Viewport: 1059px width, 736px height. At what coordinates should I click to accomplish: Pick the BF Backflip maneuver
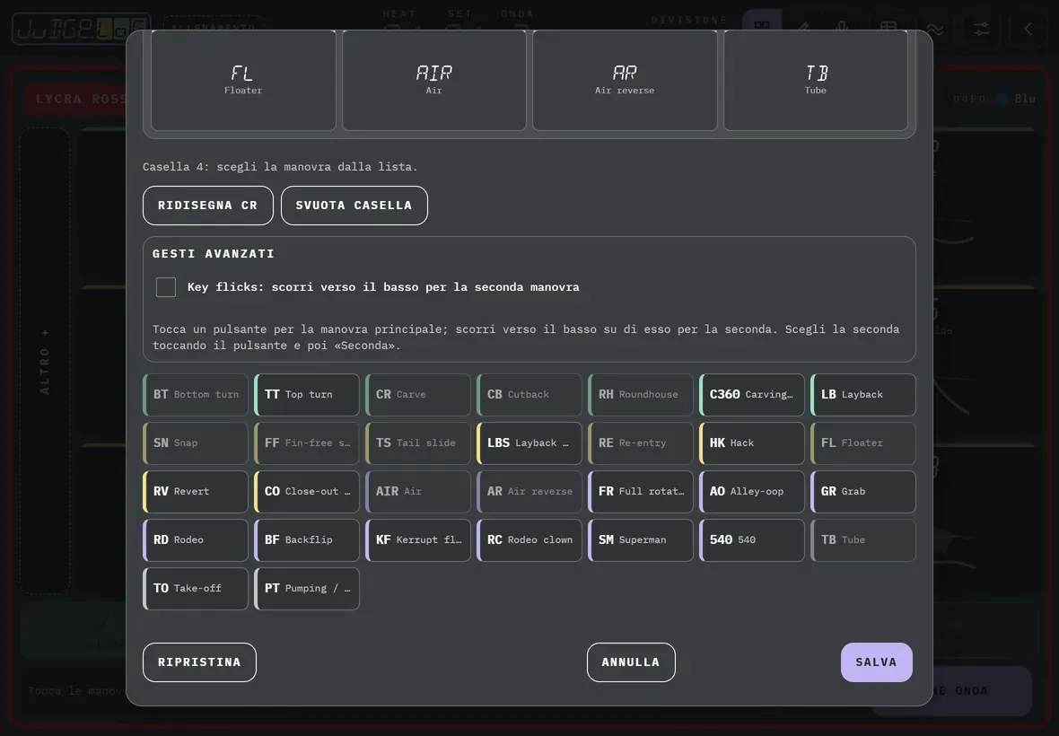point(307,540)
